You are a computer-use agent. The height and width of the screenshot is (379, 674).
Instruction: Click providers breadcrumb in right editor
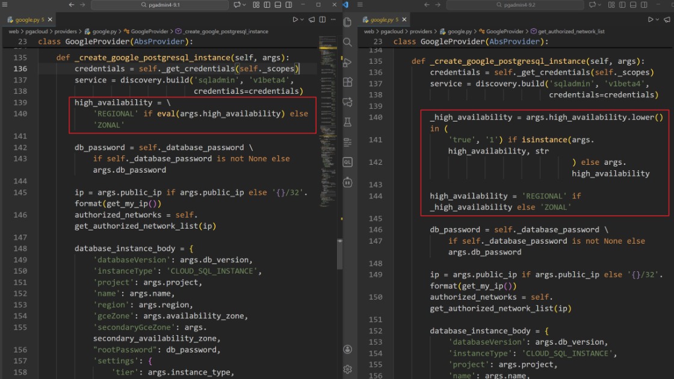421,31
